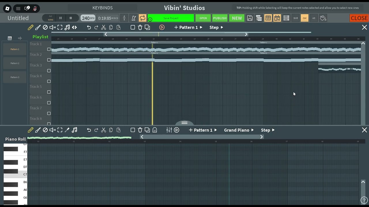The image size is (369, 207).
Task: Toggle the metronome icon
Action: click(133, 18)
